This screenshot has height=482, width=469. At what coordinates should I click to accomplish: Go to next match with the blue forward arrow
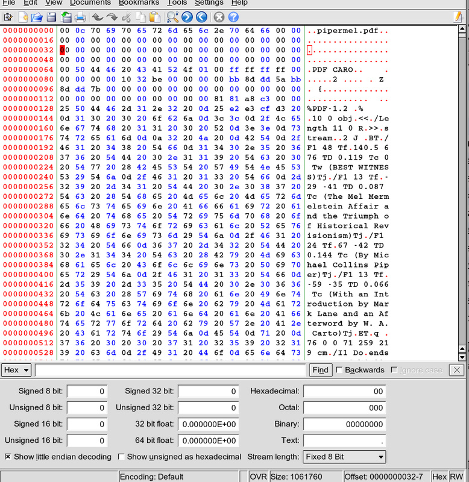coord(187,17)
